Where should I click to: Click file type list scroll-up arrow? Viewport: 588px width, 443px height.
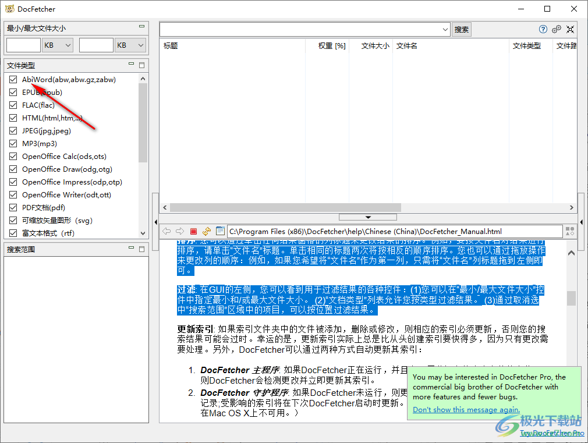[x=143, y=79]
